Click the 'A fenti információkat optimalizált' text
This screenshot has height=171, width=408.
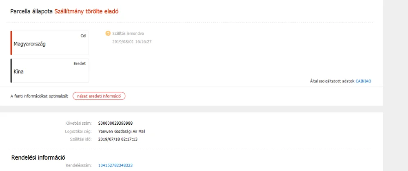(39, 96)
